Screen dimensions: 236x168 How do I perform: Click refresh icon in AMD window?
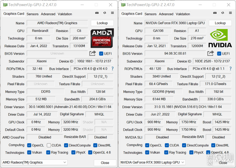[105, 13]
